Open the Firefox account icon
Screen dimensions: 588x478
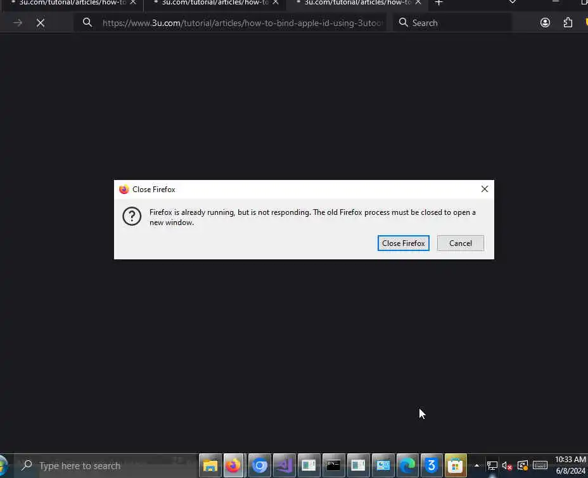click(x=545, y=23)
